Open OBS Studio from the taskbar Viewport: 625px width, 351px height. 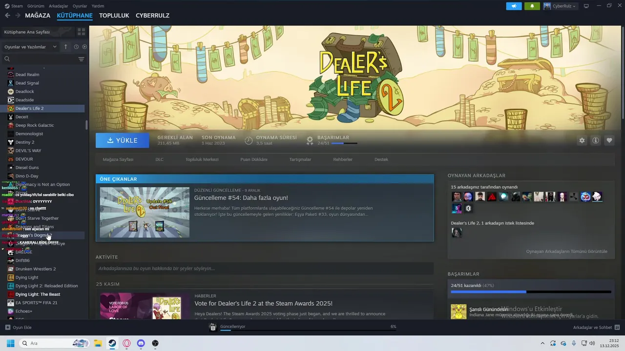click(155, 343)
